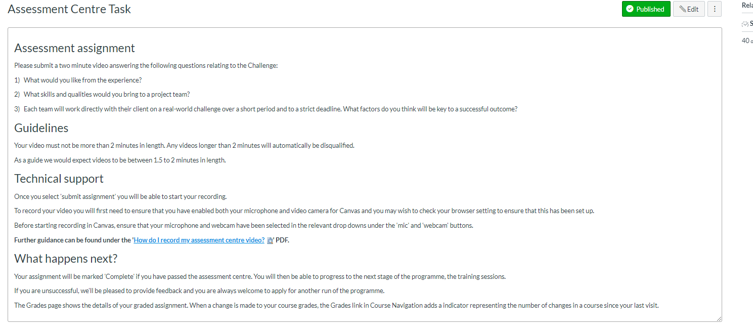Open the 'How do I record' video link
This screenshot has height=330, width=753.
pyautogui.click(x=199, y=240)
